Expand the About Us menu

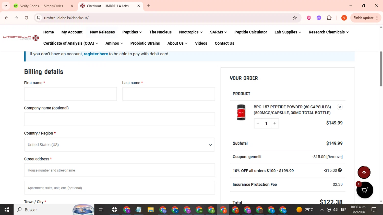[177, 43]
